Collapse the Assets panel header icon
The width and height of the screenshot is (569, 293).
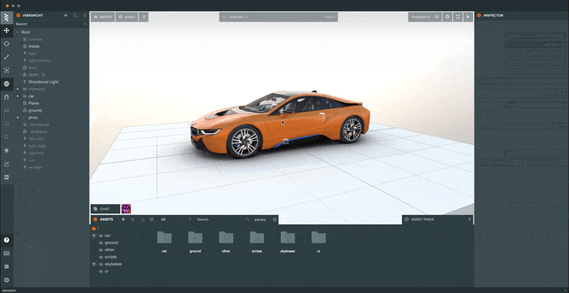click(95, 219)
